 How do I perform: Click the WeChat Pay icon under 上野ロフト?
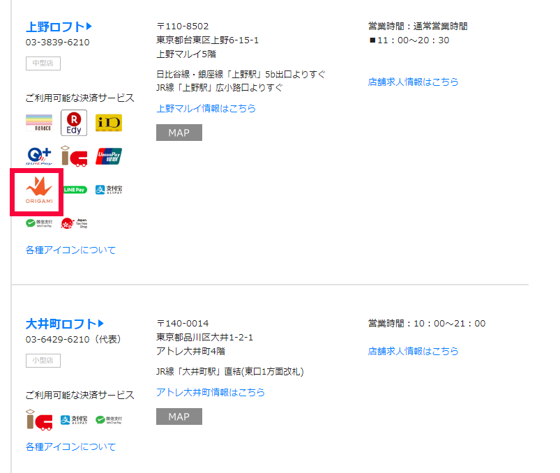39,223
